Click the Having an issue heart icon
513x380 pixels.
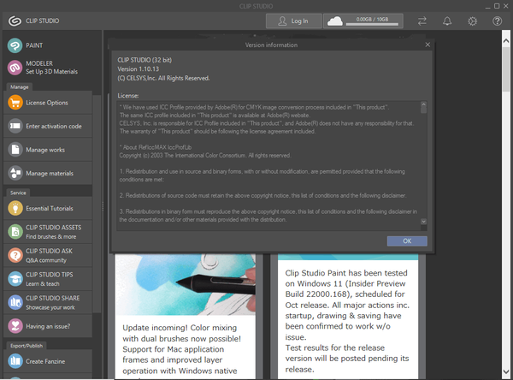pos(15,326)
